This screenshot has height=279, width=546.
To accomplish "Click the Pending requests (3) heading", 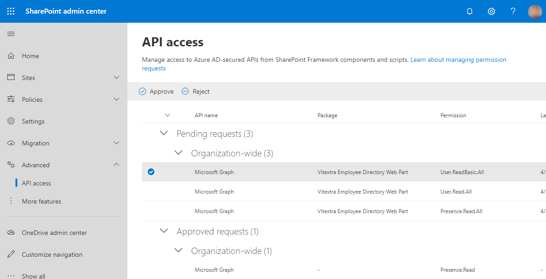I will point(215,134).
